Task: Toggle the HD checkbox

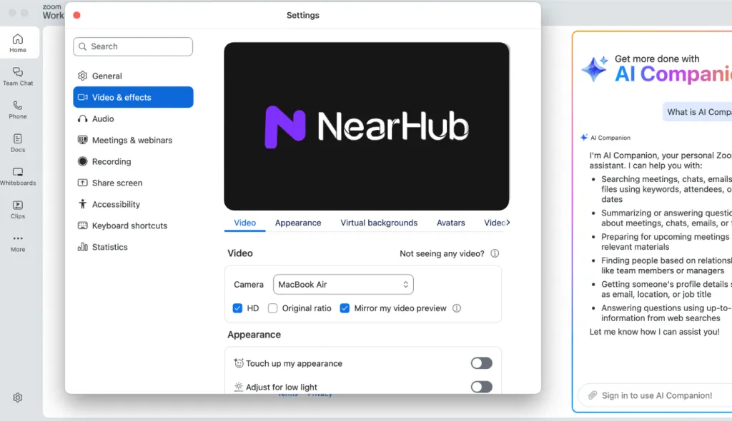Action: click(x=237, y=308)
